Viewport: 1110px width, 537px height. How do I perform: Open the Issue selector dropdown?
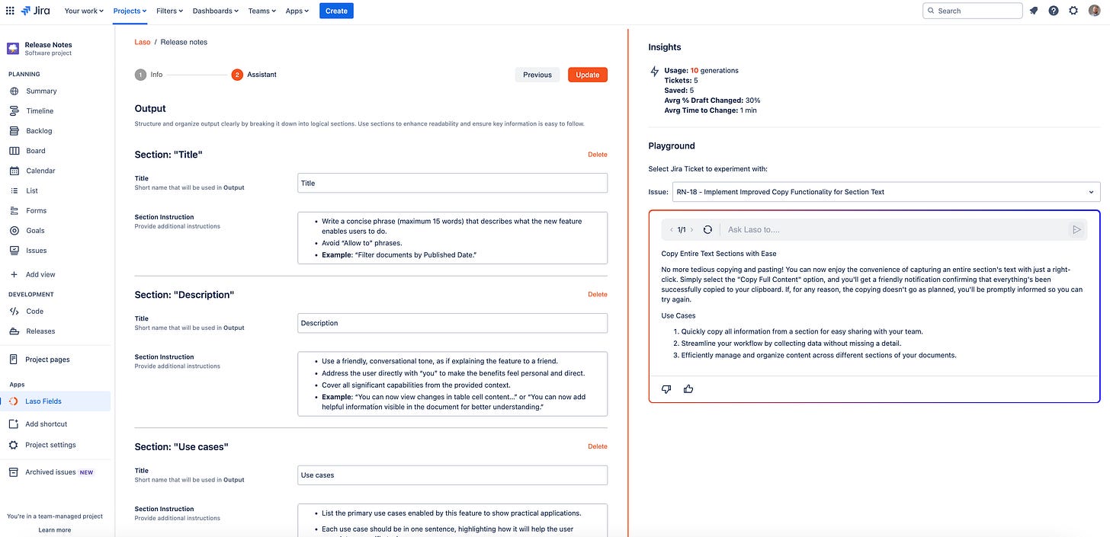pos(886,192)
